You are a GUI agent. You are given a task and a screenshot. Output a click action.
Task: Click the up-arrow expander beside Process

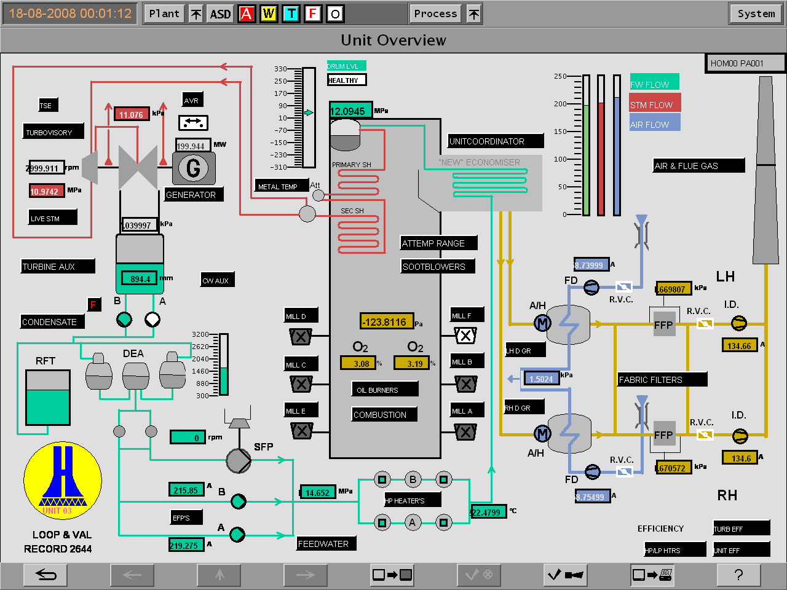[x=474, y=14]
